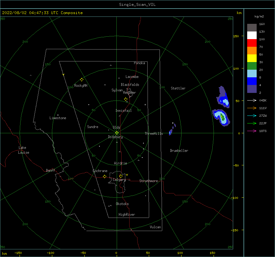Click the RockyMH label

81,86
